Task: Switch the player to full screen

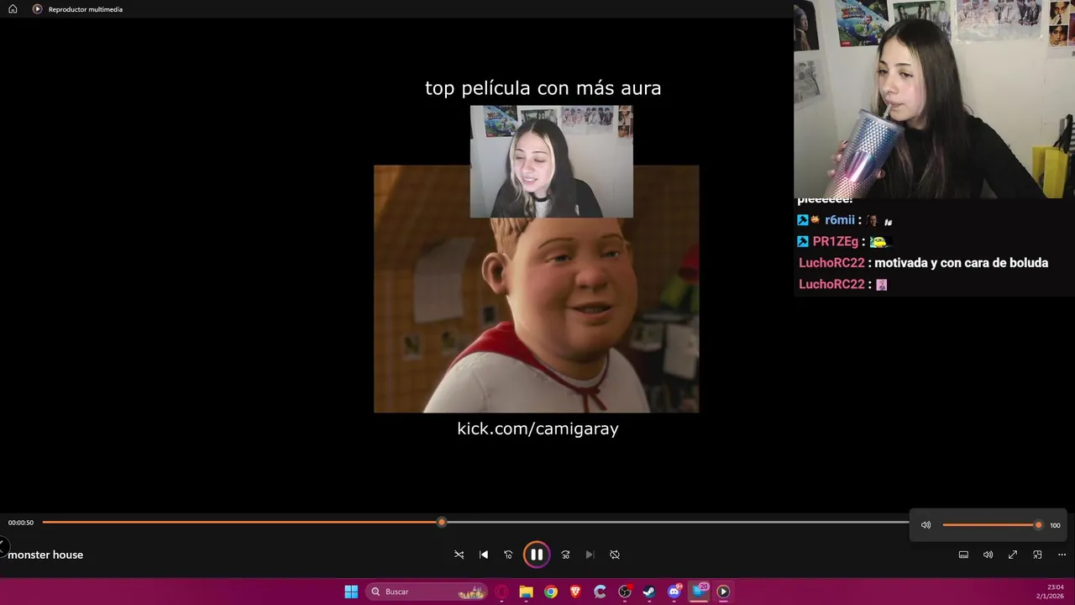Action: click(1013, 555)
